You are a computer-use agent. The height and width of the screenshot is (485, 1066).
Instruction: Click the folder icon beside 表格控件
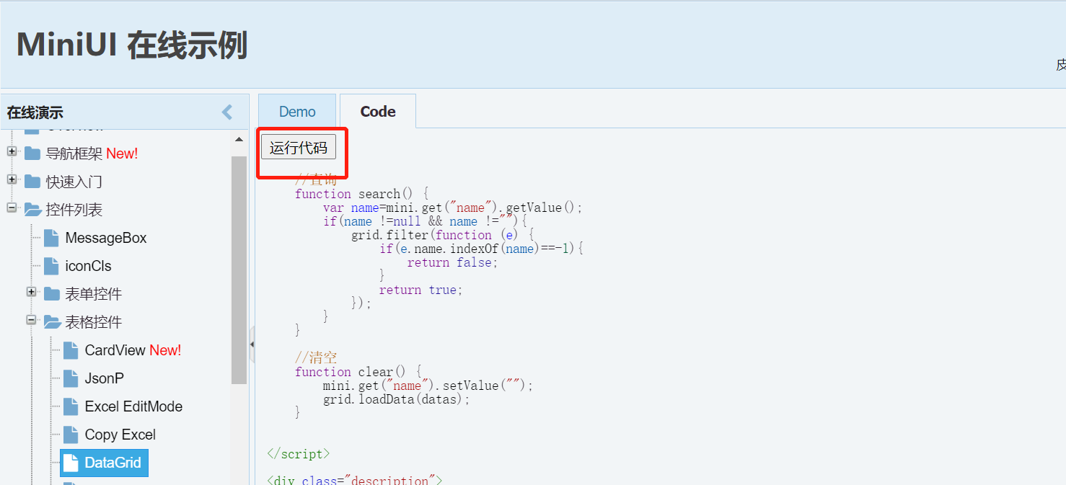[x=51, y=321]
